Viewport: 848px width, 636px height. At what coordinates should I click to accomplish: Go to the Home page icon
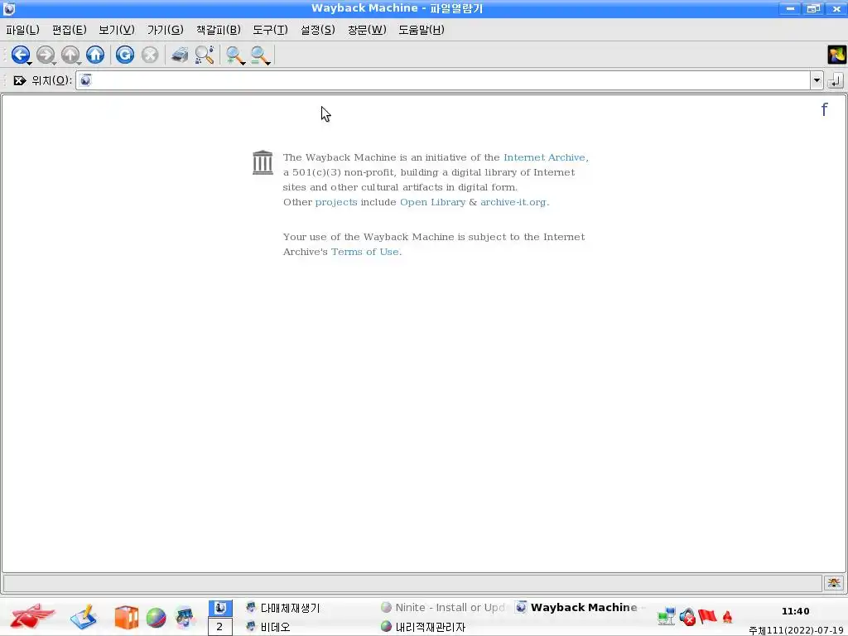(95, 55)
